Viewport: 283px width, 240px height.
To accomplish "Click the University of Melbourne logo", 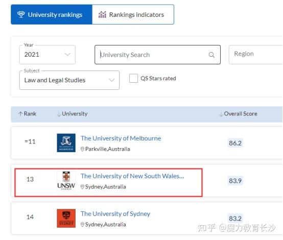I will pyautogui.click(x=66, y=143).
